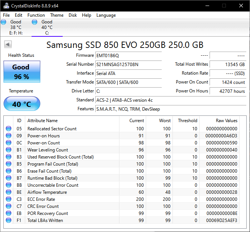Open the Theme menu

tap(57, 15)
